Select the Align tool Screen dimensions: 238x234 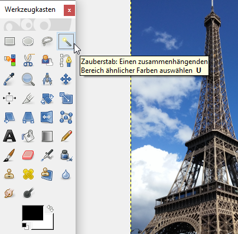[x=9, y=98]
